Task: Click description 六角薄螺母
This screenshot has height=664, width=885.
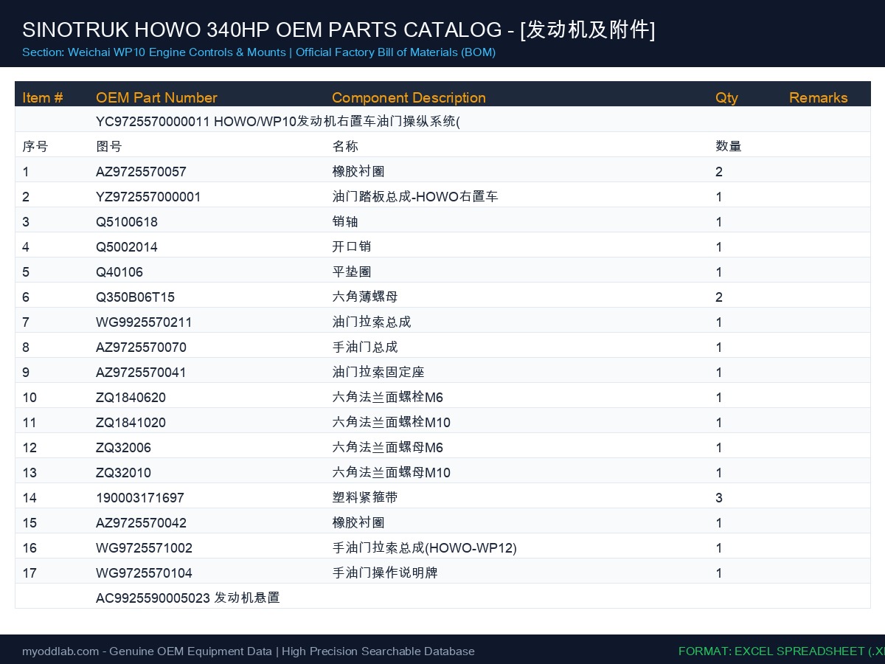Action: pyautogui.click(x=365, y=297)
